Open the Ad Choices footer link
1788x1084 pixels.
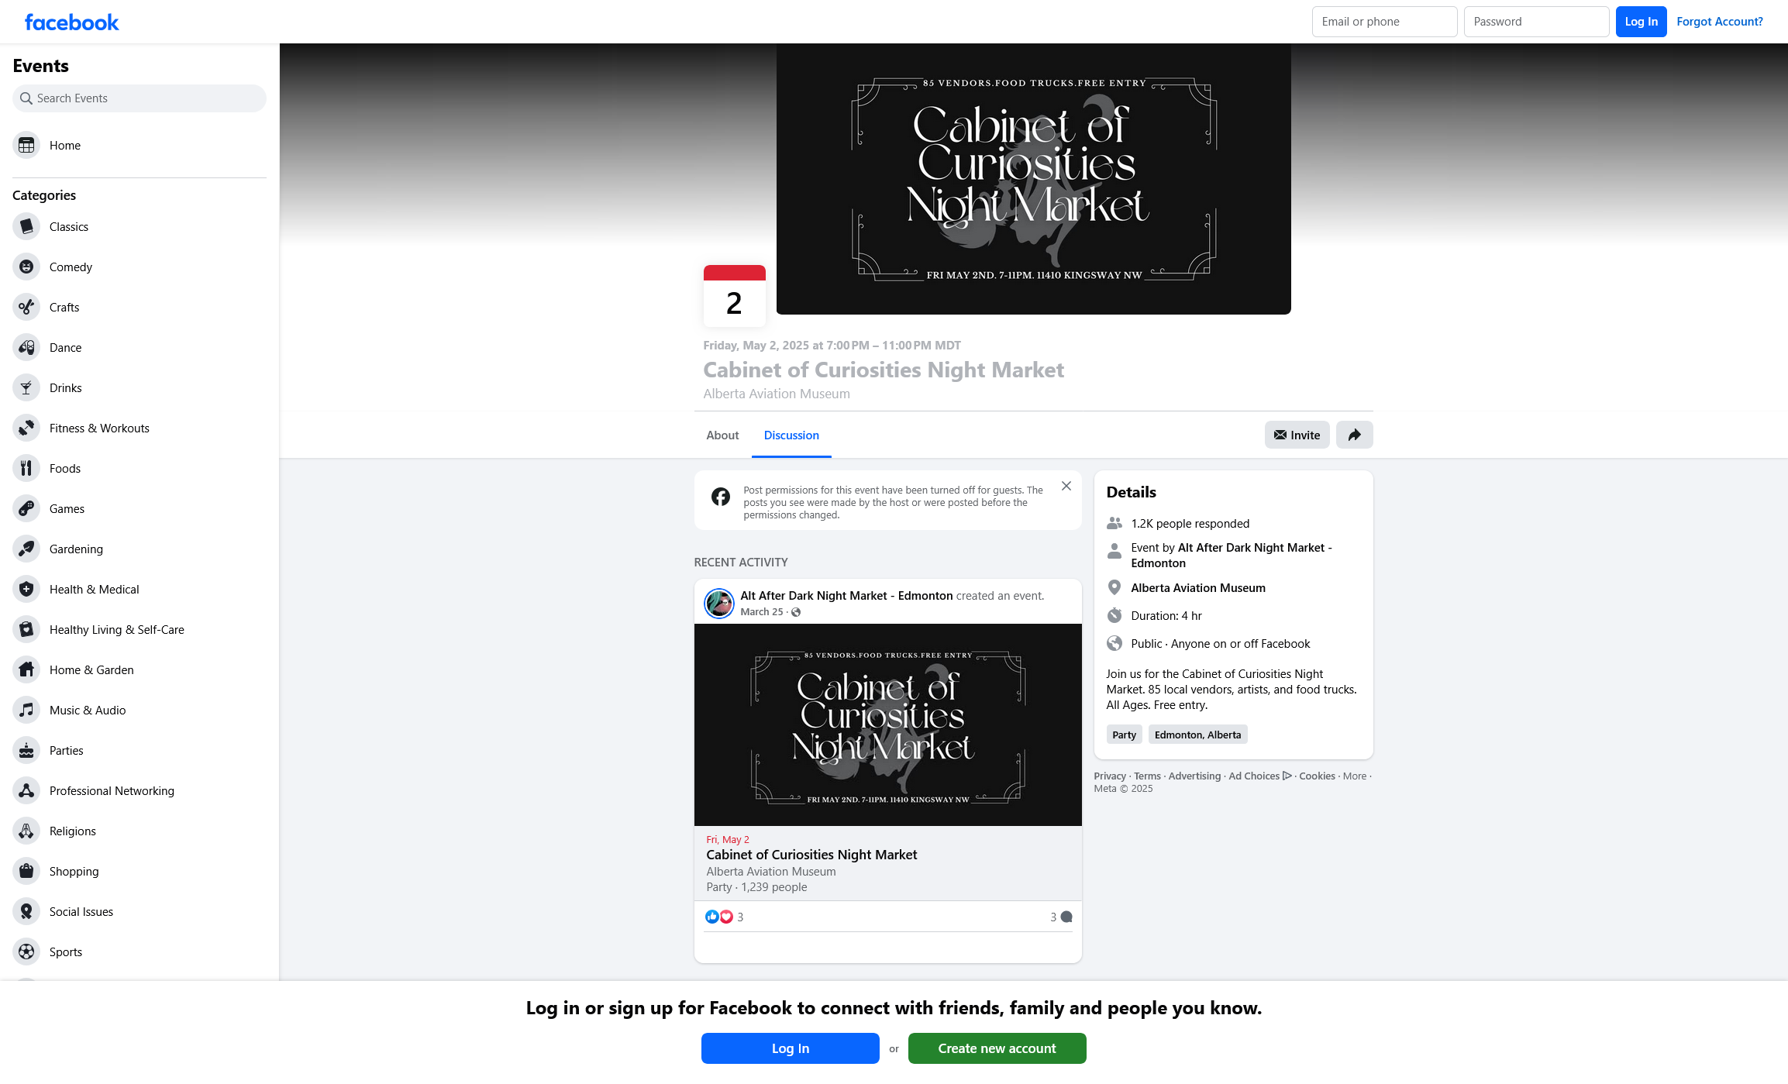pos(1260,776)
